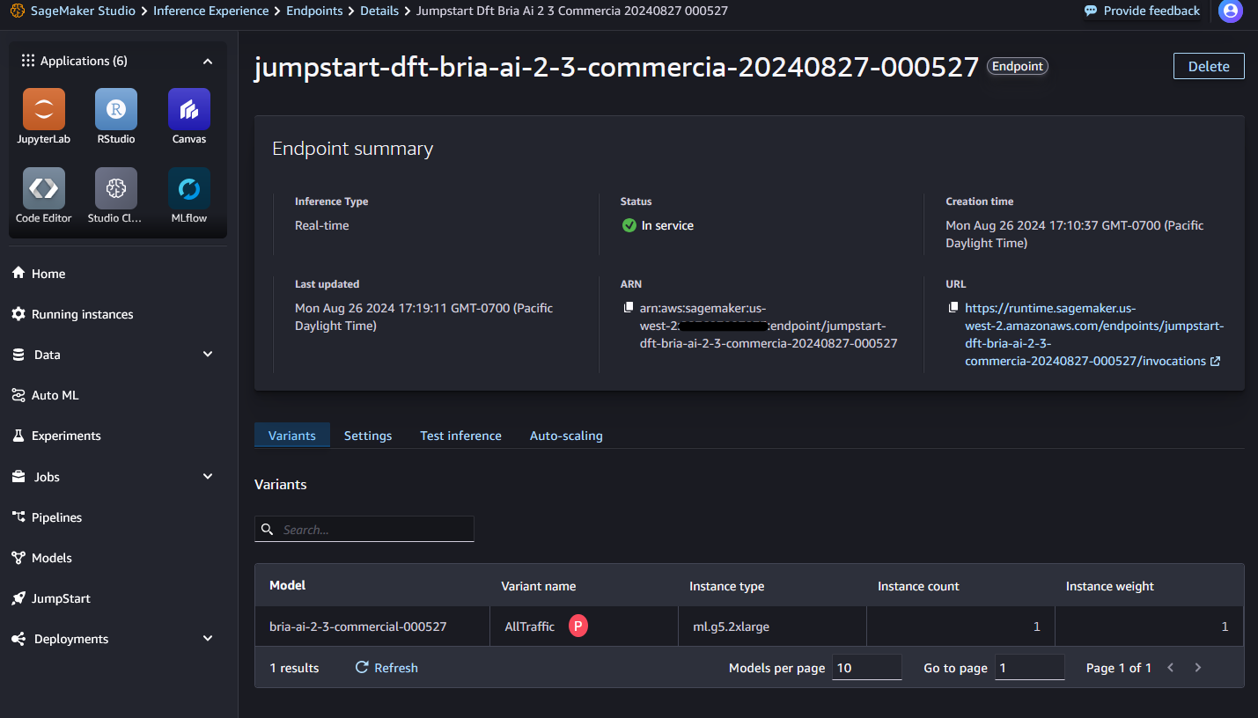Switch to the Settings tab
The image size is (1258, 718).
coord(368,436)
